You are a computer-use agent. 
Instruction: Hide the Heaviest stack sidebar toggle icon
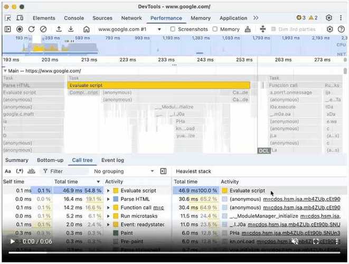point(163,171)
